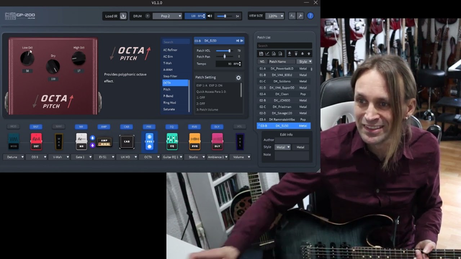Click the blue up-arrow between NR and AMP
The image size is (461, 259).
(92, 138)
